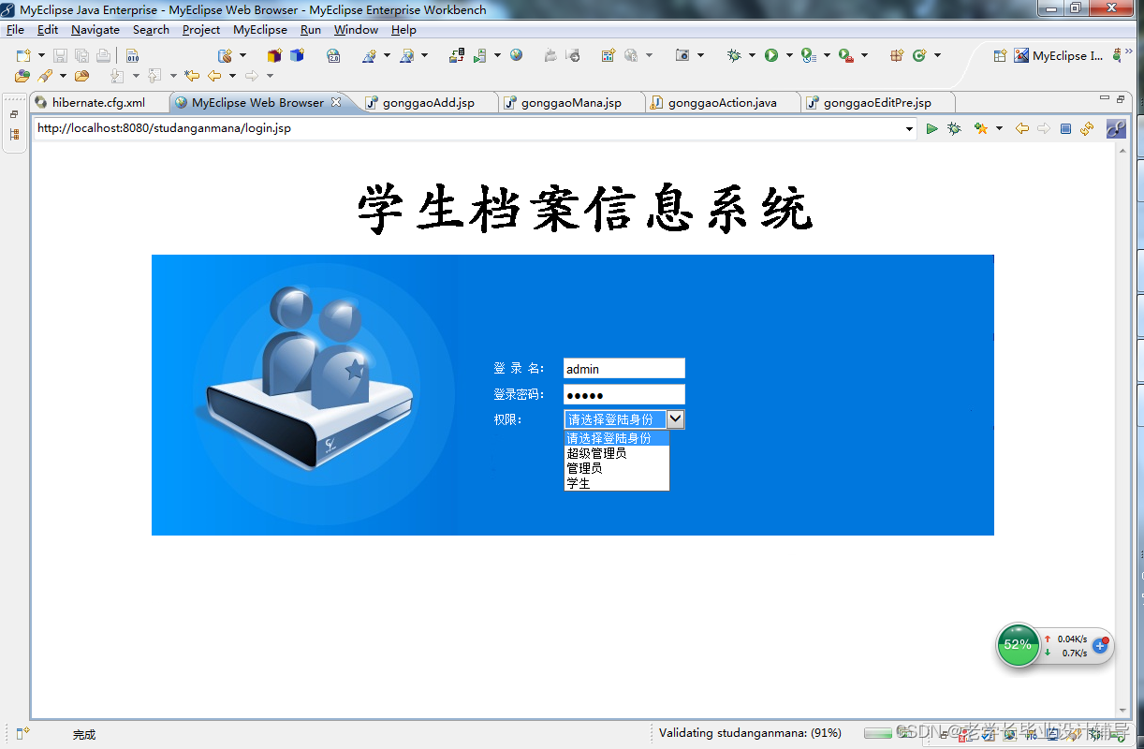Click the login password input field
Viewport: 1144px width, 749px height.
coord(623,393)
